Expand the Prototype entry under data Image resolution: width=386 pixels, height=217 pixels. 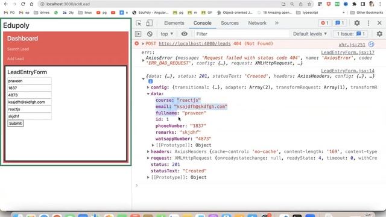point(153,145)
